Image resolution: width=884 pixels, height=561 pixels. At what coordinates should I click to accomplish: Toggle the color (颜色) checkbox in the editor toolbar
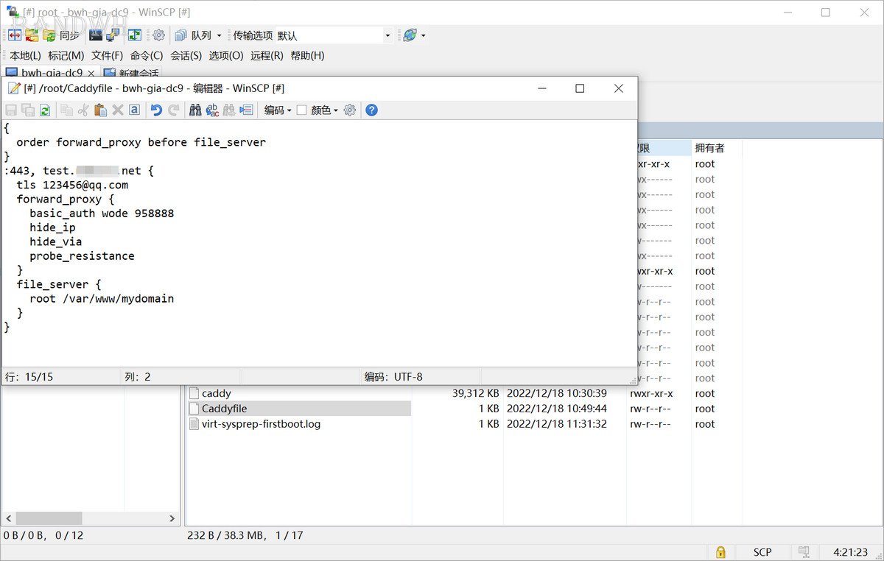(301, 110)
